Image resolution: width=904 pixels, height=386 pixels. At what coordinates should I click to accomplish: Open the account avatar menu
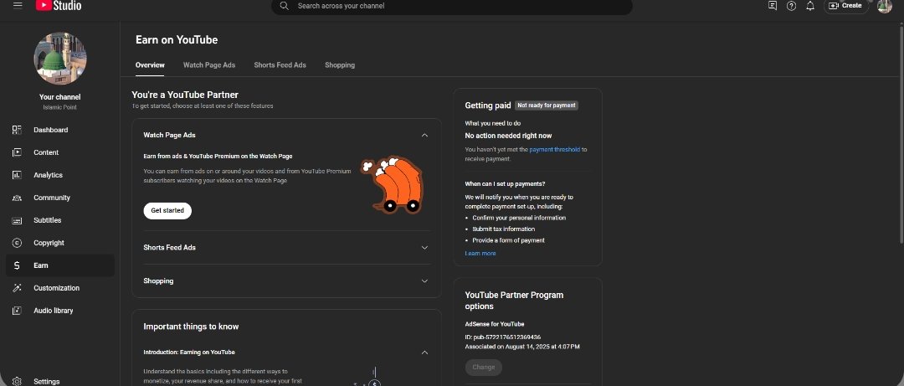point(885,6)
